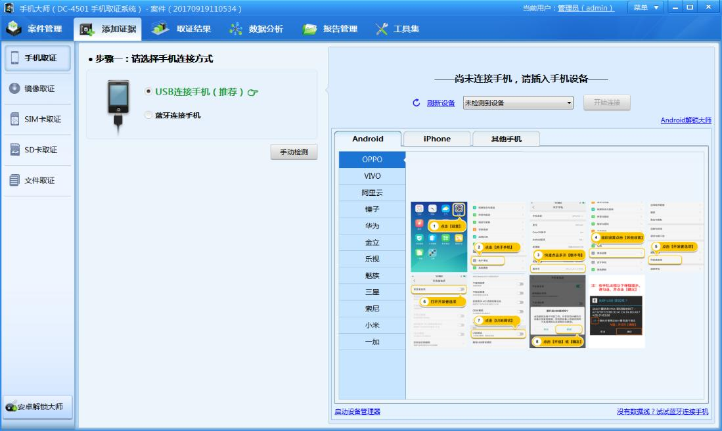Viewport: 722px width, 431px height.
Task: Click the refresh arrow icon beside 刷新设备
Action: (x=417, y=102)
